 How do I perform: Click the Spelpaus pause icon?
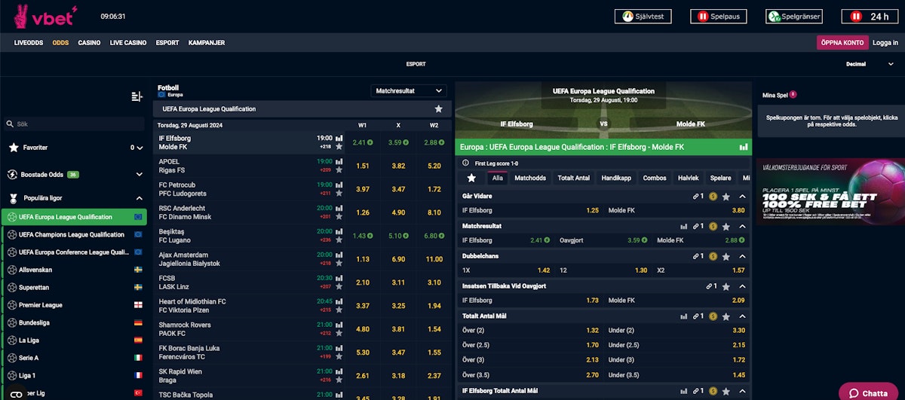coord(703,17)
